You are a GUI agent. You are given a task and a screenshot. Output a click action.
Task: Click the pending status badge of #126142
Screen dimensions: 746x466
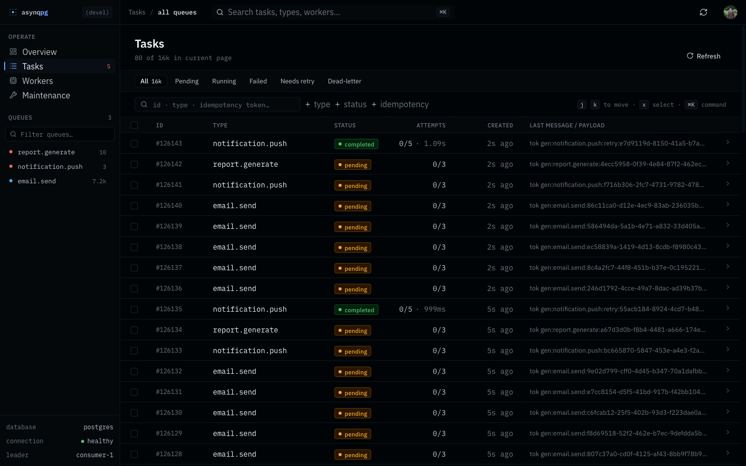tap(352, 165)
